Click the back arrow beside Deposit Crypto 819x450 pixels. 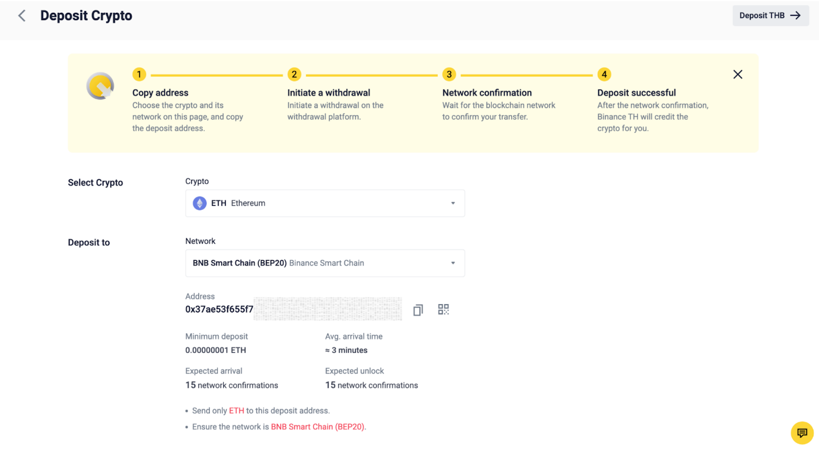click(x=22, y=16)
